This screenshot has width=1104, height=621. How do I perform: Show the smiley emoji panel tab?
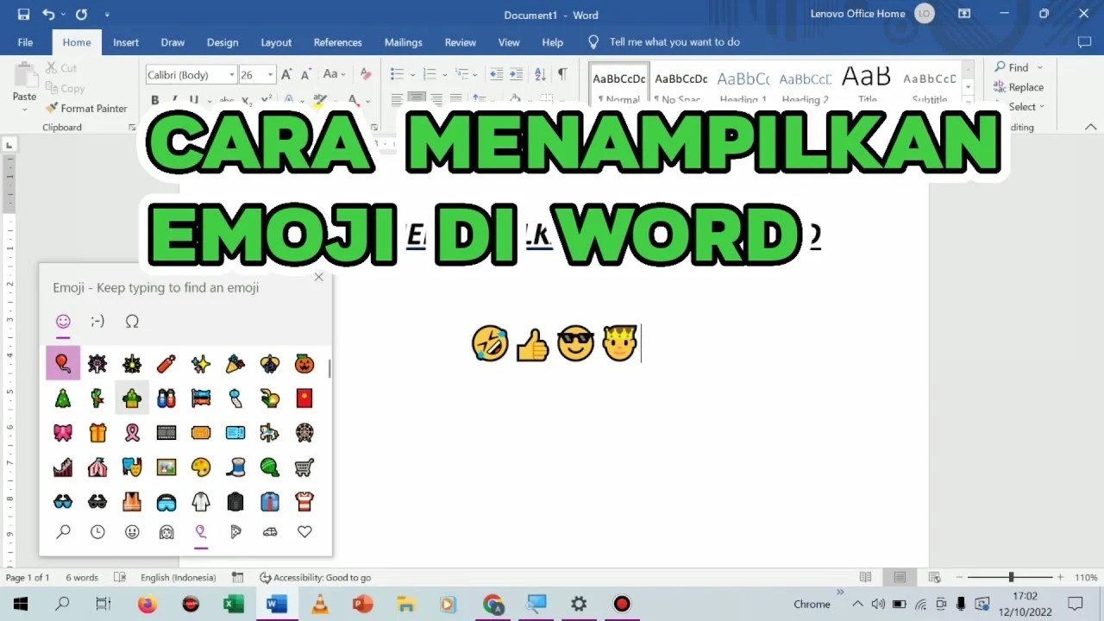point(63,322)
